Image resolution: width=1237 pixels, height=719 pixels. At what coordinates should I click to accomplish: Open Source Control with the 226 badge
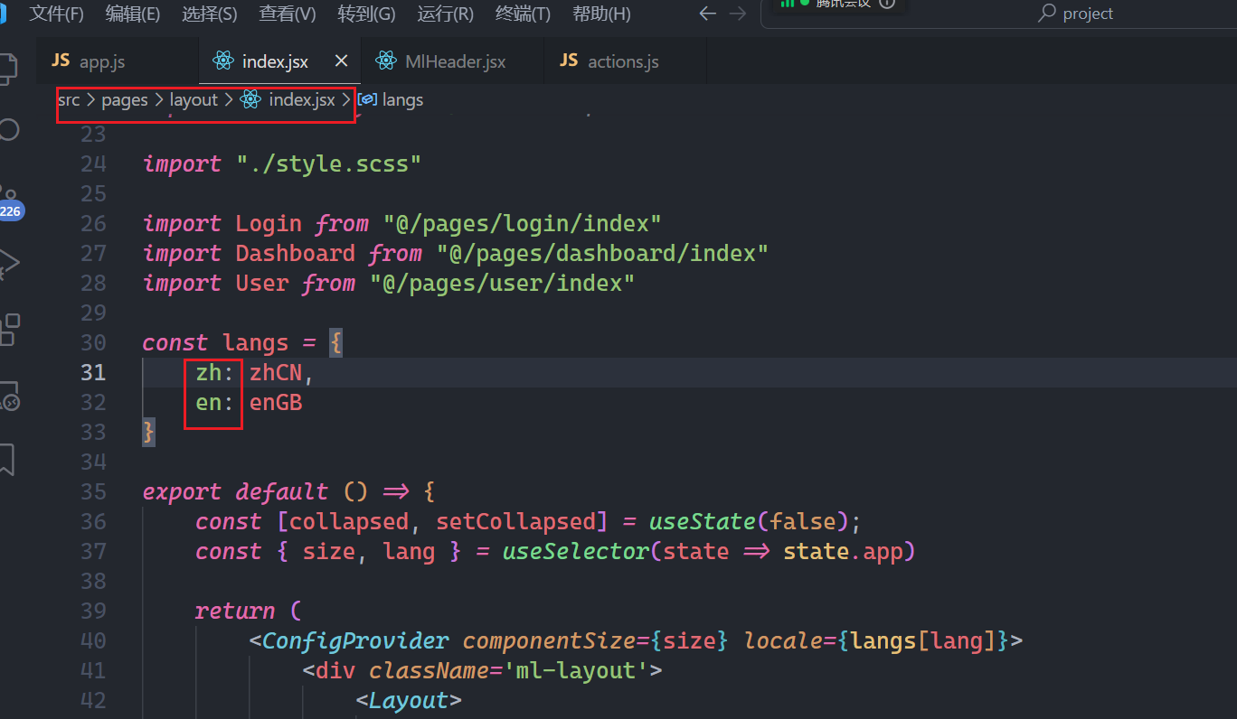coord(9,204)
